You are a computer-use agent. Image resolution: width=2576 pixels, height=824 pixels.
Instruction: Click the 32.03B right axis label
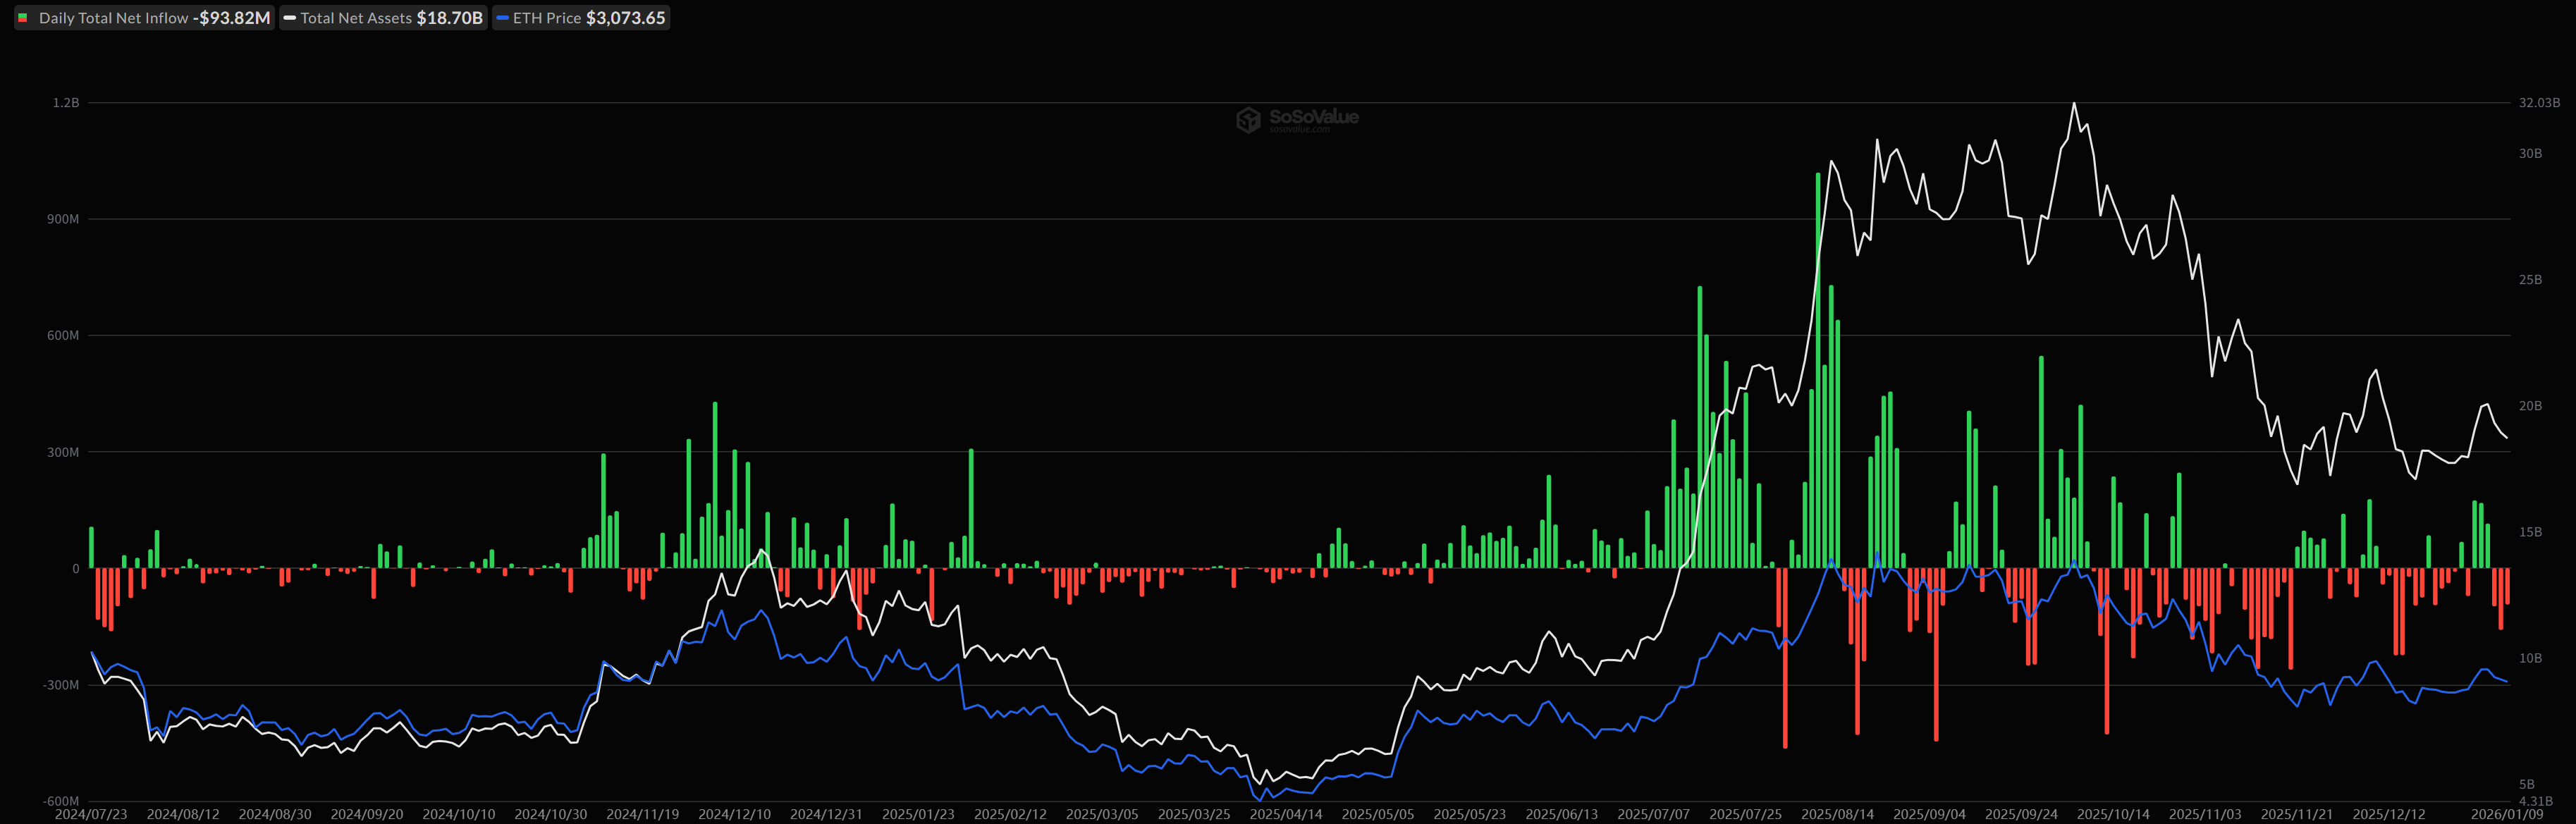(x=2539, y=103)
